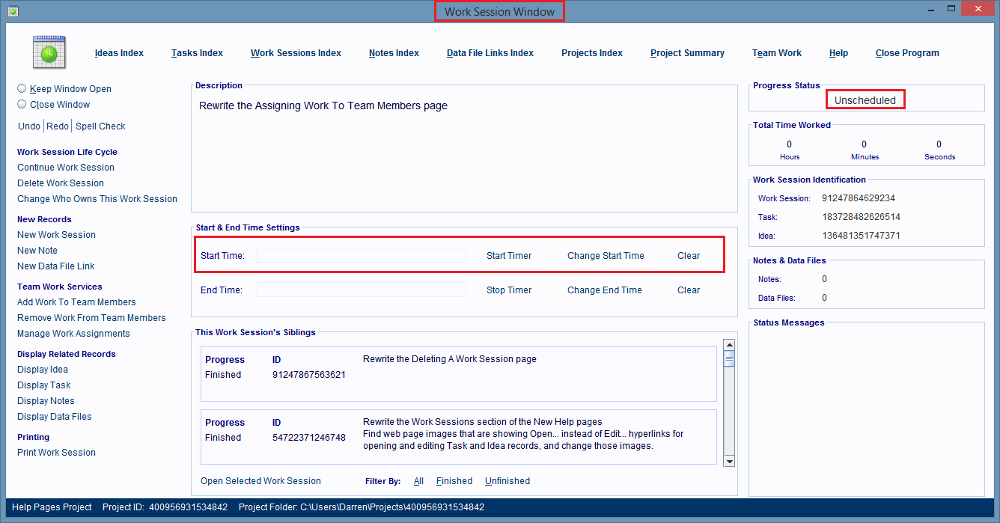Open Add Work To Team Members
The image size is (1000, 523).
(x=76, y=302)
